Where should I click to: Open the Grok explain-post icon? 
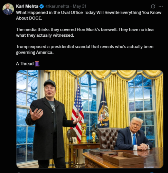coord(153,6)
